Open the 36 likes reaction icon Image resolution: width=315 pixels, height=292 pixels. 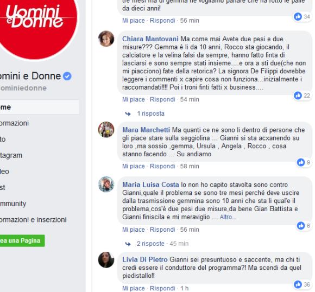point(298,284)
